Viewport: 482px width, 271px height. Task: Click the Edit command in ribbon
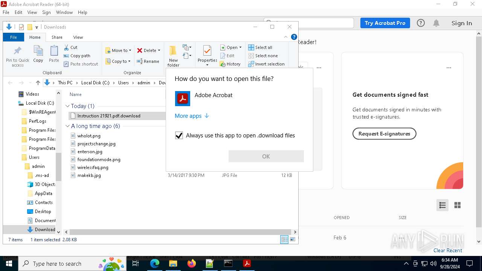pyautogui.click(x=227, y=56)
